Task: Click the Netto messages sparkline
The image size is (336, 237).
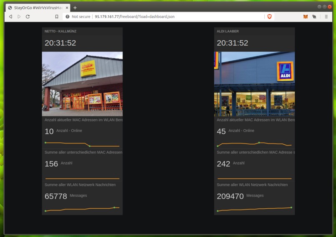Action: [82, 209]
